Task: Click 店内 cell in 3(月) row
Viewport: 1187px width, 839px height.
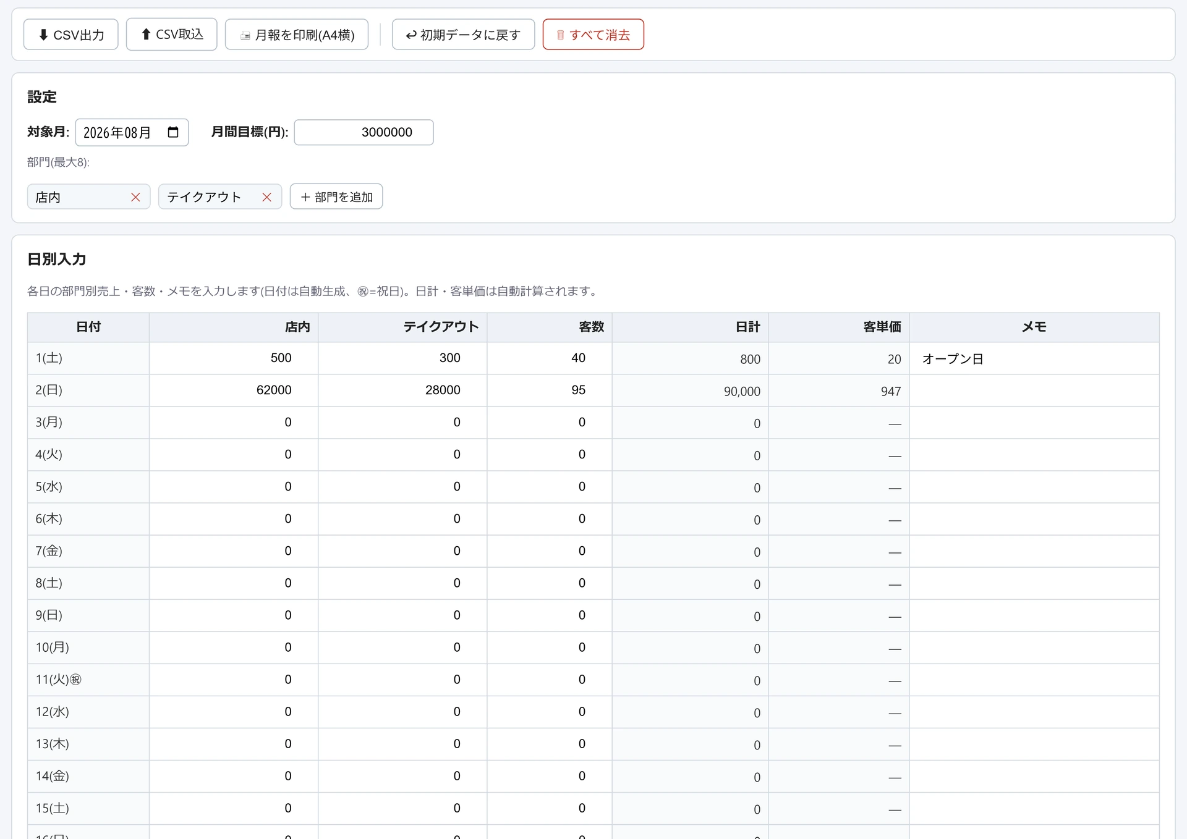Action: point(234,423)
